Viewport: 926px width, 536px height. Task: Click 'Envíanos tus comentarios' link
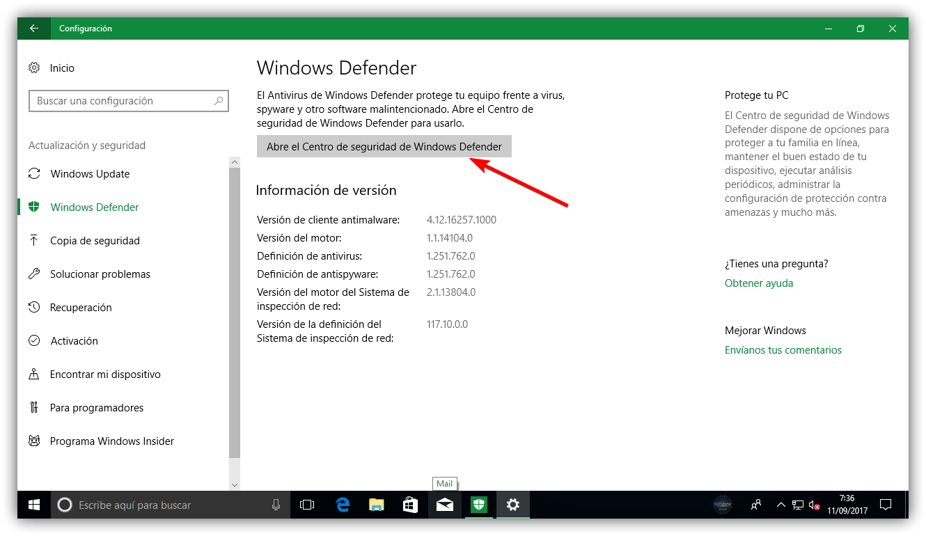(783, 350)
